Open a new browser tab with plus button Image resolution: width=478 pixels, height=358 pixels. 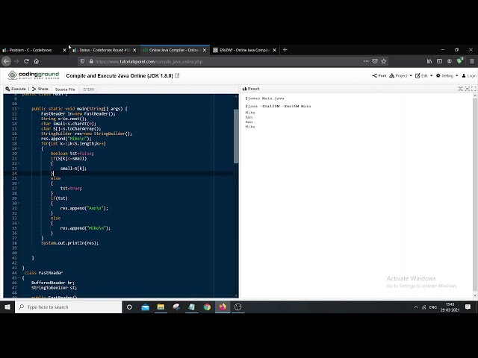tap(285, 50)
